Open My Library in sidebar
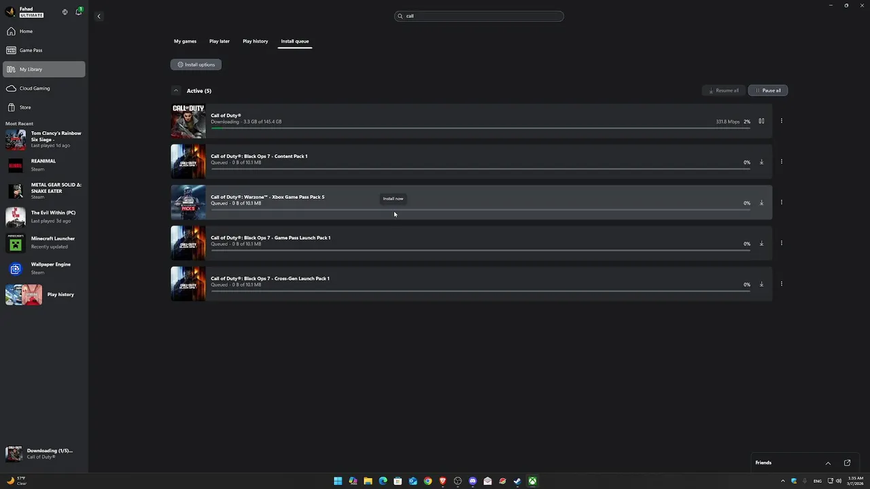The height and width of the screenshot is (489, 870). coord(44,69)
